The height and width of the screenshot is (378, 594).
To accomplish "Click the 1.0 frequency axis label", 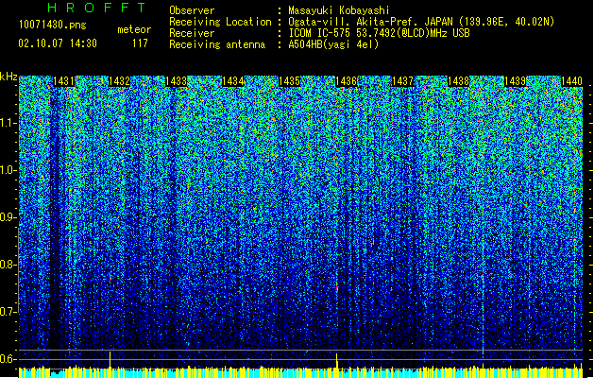I will pyautogui.click(x=8, y=170).
